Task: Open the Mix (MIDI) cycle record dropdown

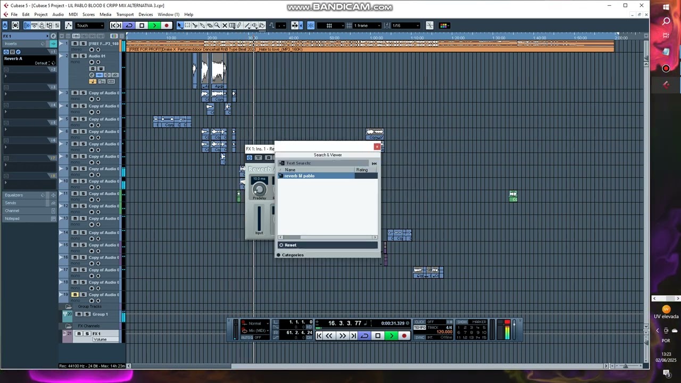Action: click(x=254, y=331)
